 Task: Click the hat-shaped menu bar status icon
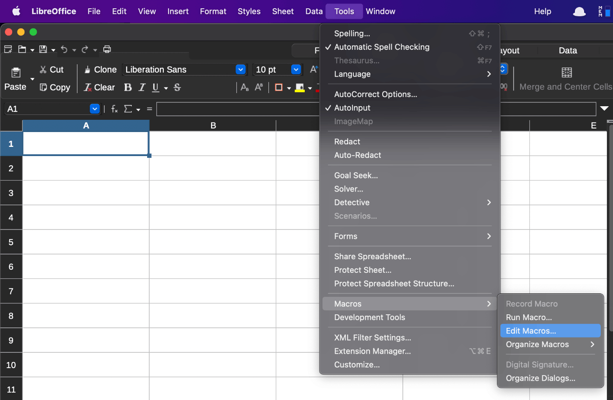[x=579, y=11]
